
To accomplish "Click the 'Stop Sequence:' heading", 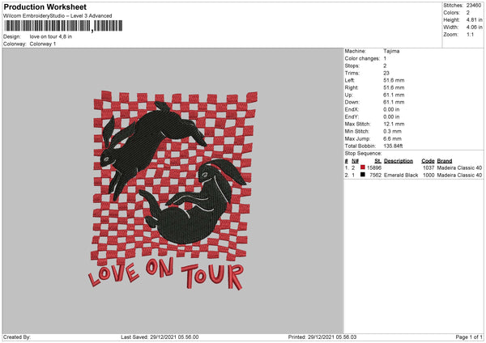I will (363, 154).
